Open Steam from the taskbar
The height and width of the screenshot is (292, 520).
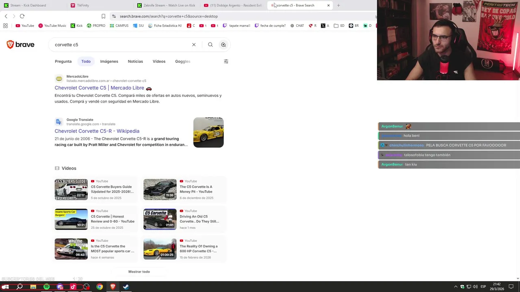126,287
